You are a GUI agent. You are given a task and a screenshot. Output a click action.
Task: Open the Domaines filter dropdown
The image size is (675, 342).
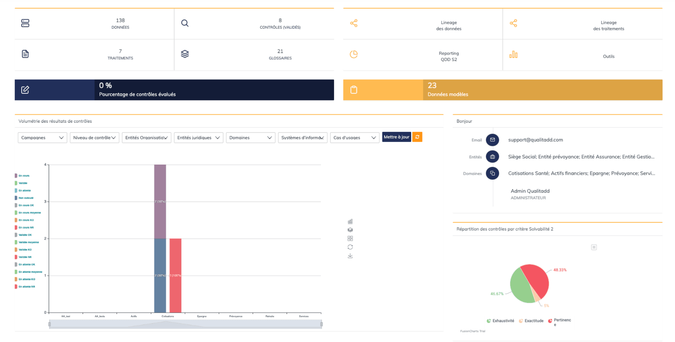click(x=250, y=138)
